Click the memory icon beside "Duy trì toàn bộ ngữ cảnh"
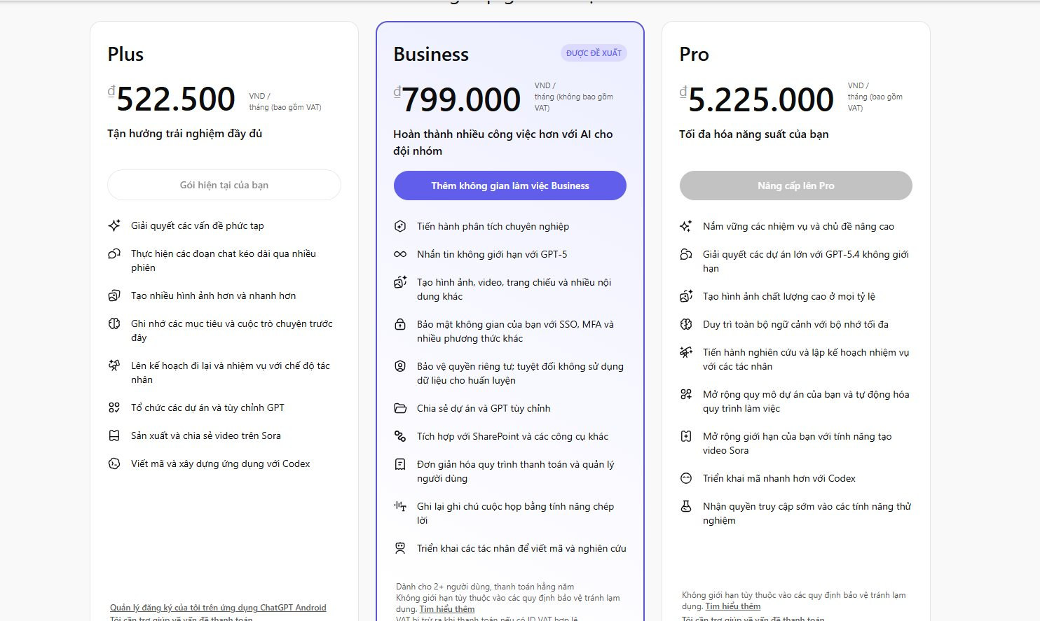1040x621 pixels. click(686, 324)
